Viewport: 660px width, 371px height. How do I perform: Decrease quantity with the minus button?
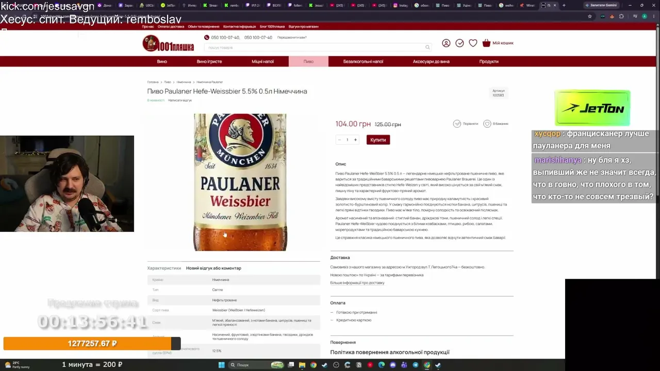pyautogui.click(x=339, y=140)
